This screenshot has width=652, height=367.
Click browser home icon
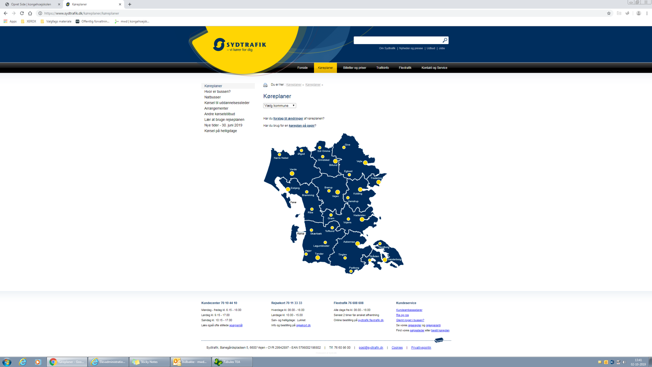[x=30, y=13]
